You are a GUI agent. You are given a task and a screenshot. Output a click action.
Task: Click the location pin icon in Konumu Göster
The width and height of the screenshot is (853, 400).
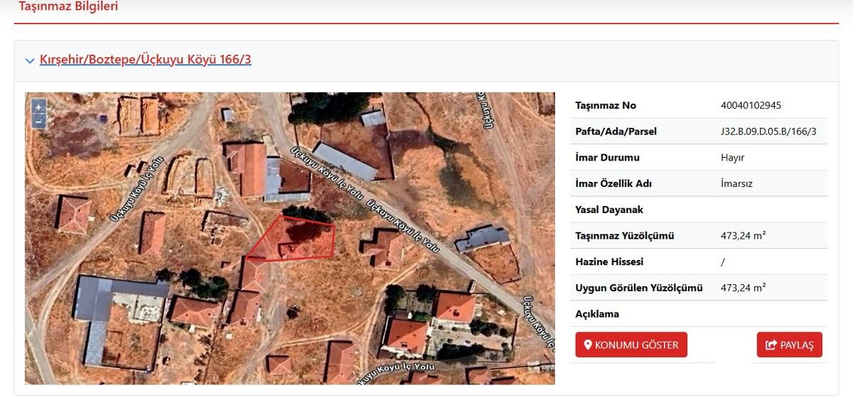[x=588, y=345]
